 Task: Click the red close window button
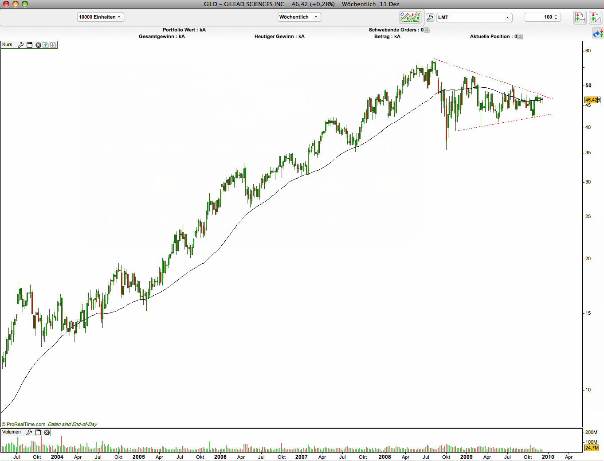6,4
